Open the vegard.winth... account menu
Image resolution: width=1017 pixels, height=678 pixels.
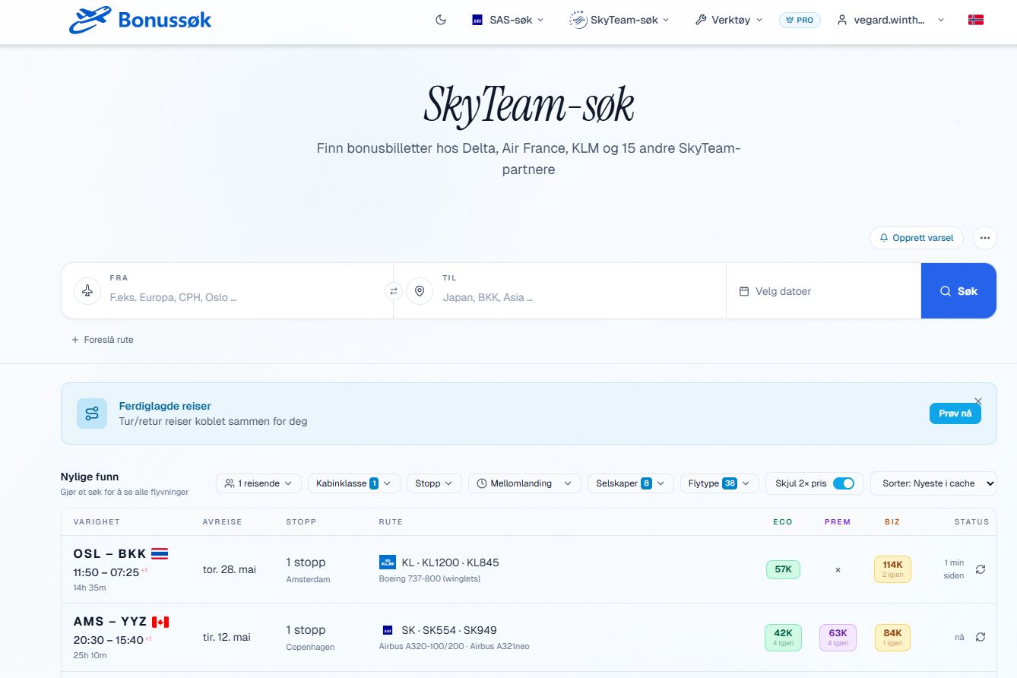click(x=890, y=20)
